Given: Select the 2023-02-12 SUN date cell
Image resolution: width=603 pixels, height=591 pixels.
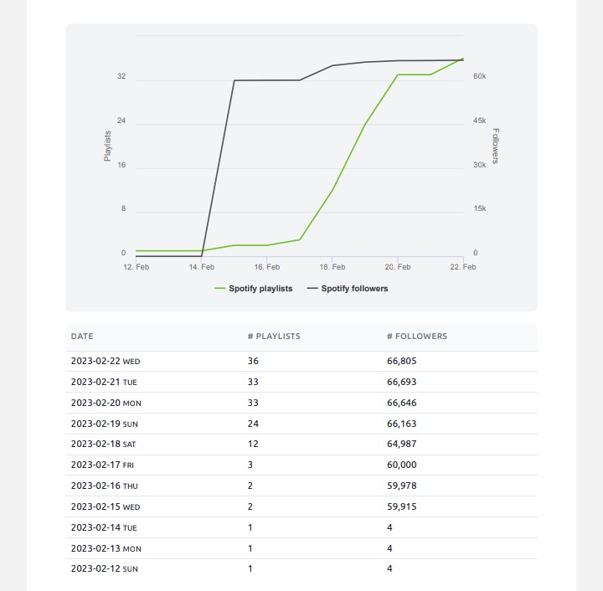Looking at the screenshot, I should [x=104, y=568].
